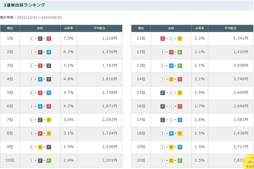Image resolution: width=254 pixels, height=169 pixels.
Task: Click the yellow 5 badge in the 9位 row
Action: click(x=40, y=147)
